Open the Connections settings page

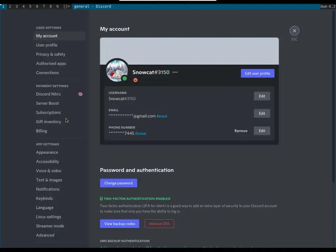(x=59, y=73)
